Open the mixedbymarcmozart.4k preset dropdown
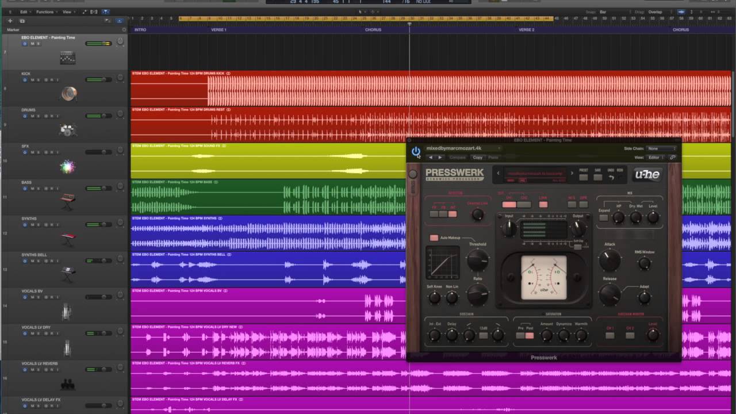This screenshot has width=736, height=414. [x=463, y=148]
